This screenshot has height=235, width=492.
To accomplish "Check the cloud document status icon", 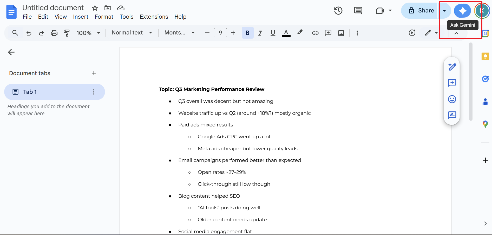I will [x=121, y=8].
